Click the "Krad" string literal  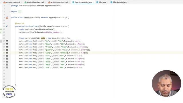point(64,47)
